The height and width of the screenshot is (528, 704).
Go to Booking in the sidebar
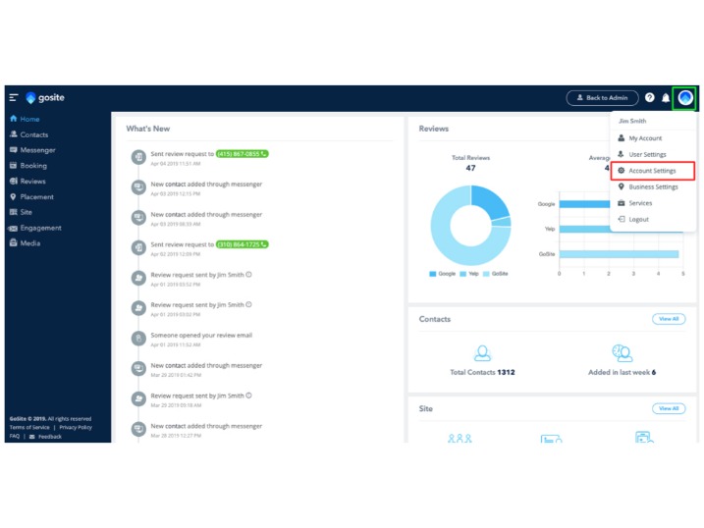tap(33, 166)
